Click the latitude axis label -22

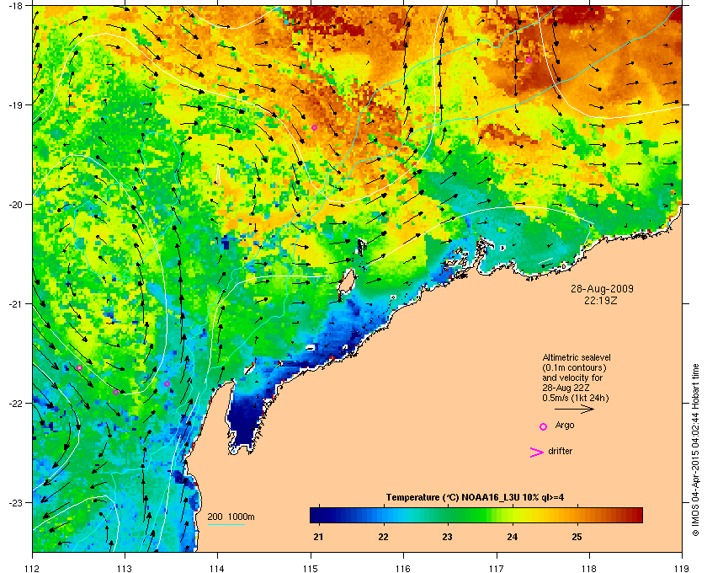14,404
